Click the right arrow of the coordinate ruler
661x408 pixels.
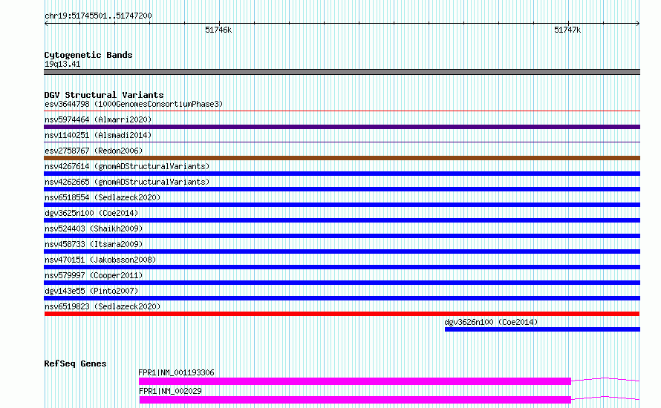tap(638, 24)
